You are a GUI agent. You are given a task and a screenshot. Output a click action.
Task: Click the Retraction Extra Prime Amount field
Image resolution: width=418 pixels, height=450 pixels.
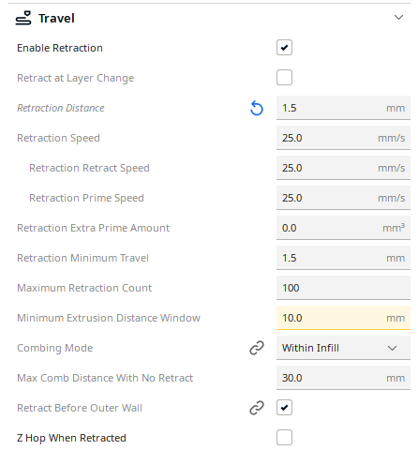tap(343, 228)
